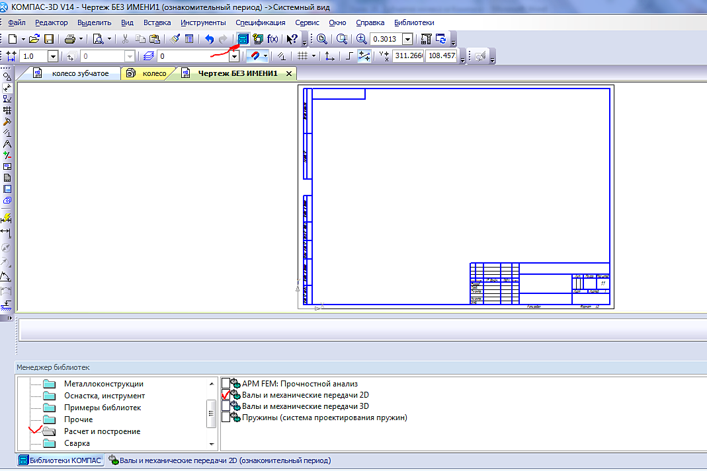707x471 pixels.
Task: Click the Undo arrow icon
Action: tap(209, 39)
